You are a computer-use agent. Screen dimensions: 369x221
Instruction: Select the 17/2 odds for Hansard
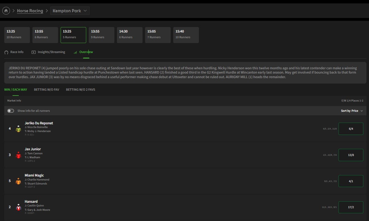351,207
